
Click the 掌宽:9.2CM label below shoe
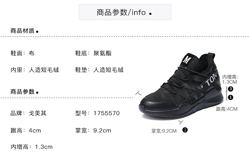pos(164,131)
